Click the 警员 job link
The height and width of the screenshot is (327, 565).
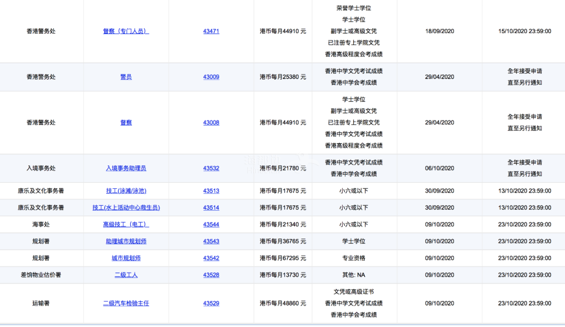click(126, 77)
